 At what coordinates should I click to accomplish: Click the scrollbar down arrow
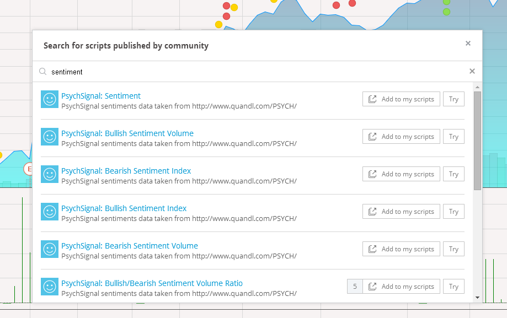click(477, 298)
